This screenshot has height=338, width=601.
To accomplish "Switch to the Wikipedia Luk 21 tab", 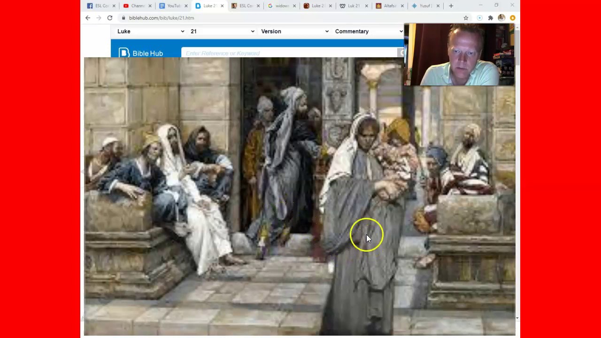I will pyautogui.click(x=354, y=6).
